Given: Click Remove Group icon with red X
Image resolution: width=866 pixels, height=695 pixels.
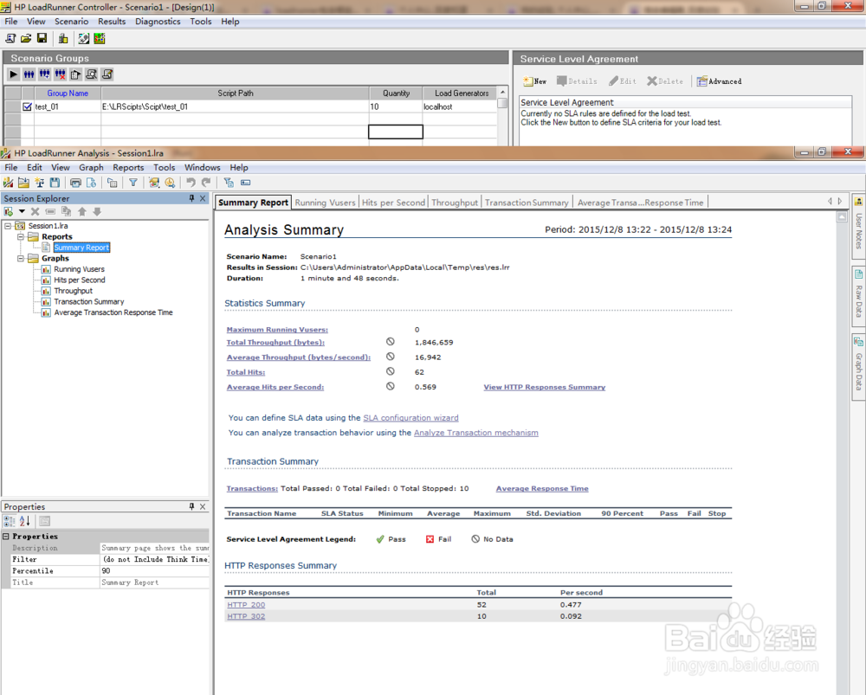Looking at the screenshot, I should point(60,74).
